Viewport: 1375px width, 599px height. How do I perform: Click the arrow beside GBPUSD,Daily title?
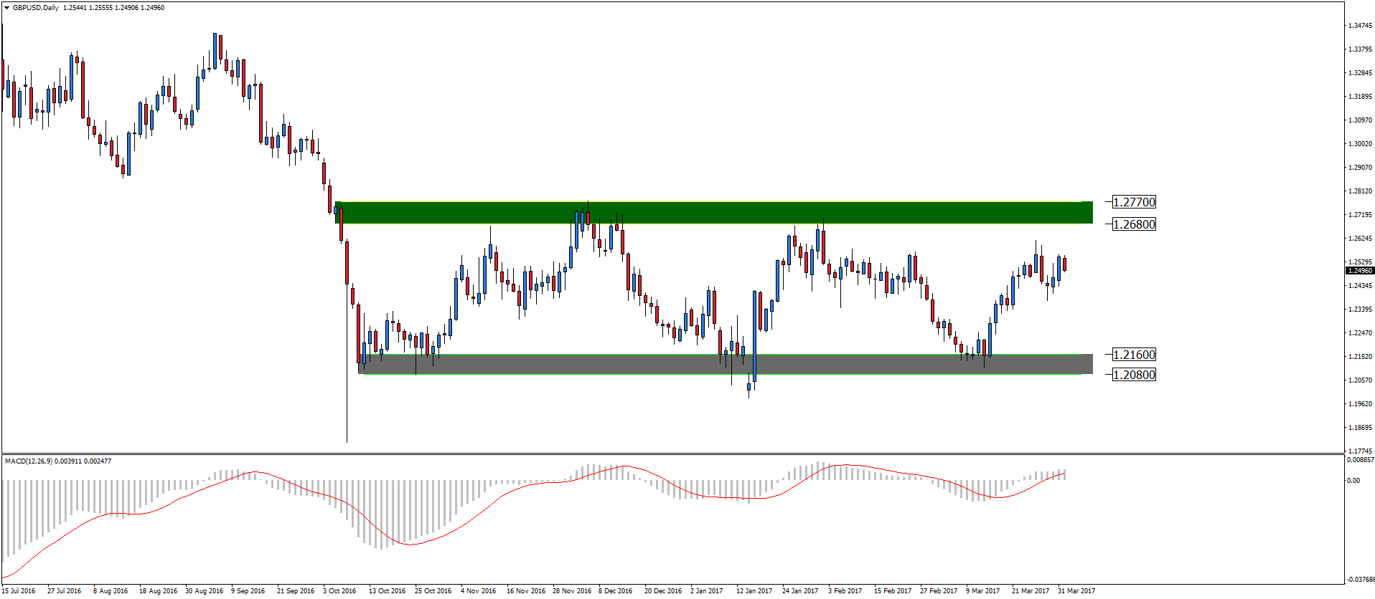[x=7, y=8]
